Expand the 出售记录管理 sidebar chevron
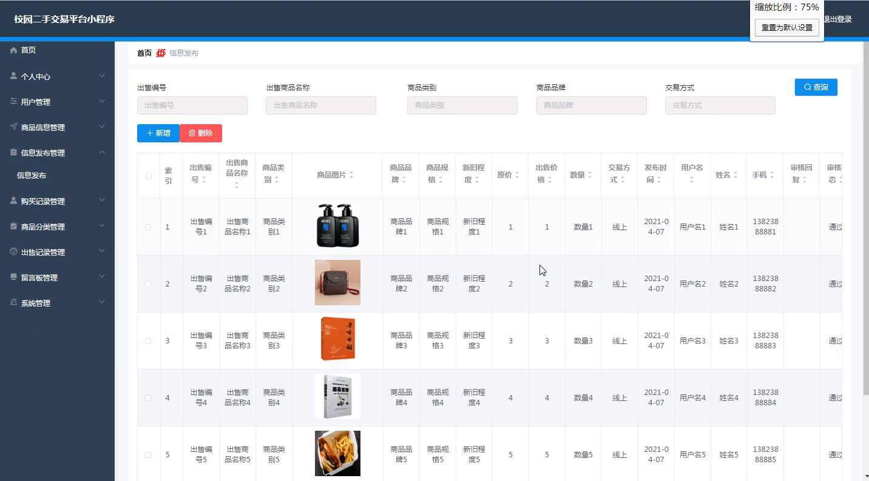 pyautogui.click(x=102, y=251)
